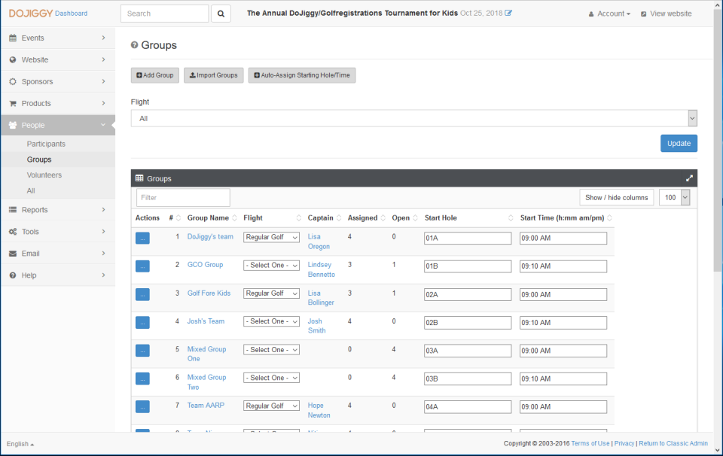Image resolution: width=723 pixels, height=456 pixels.
Task: Click the blue Update button
Action: pos(679,143)
